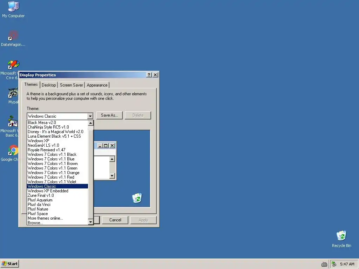Click the disabled Delete button
The width and height of the screenshot is (359, 269).
tap(138, 115)
